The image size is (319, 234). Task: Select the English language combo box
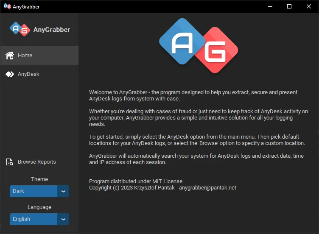pyautogui.click(x=39, y=219)
